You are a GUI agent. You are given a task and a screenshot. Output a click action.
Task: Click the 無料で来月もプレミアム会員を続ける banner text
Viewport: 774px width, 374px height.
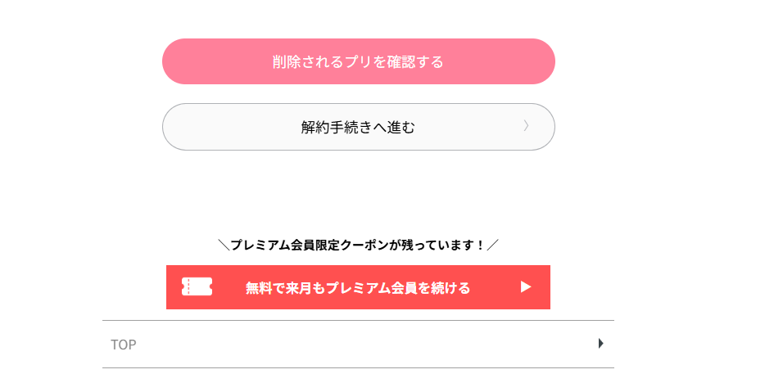click(358, 288)
